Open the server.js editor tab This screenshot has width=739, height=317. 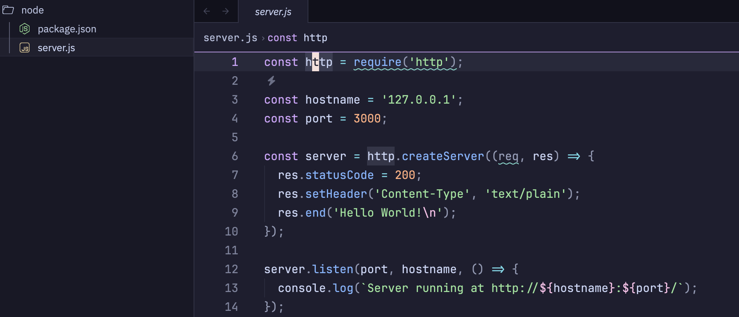click(x=273, y=12)
